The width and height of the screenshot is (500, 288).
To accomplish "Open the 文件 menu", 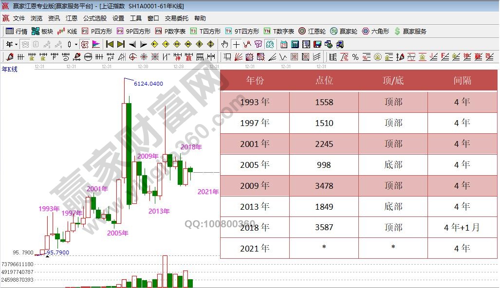I will pos(19,18).
